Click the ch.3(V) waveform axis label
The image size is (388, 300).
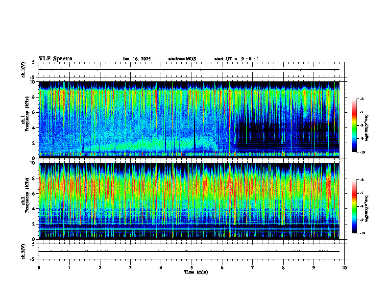pos(23,251)
